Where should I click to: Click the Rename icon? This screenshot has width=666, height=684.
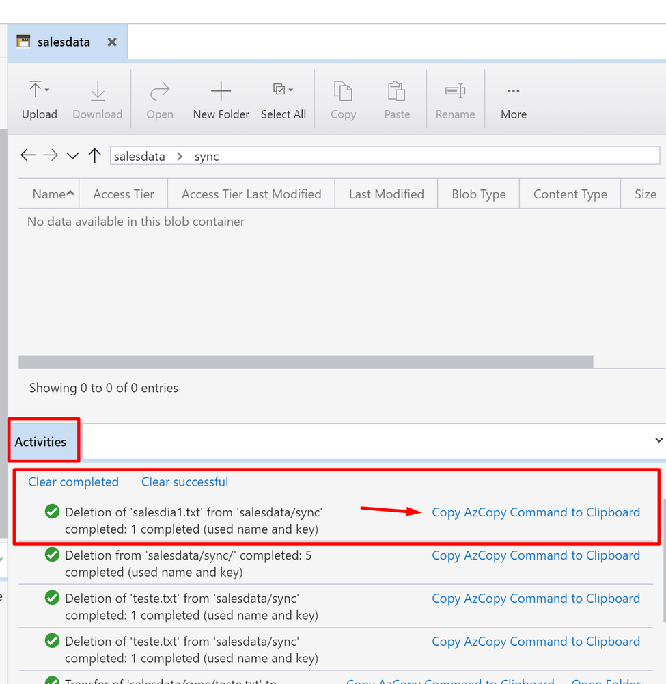[x=455, y=89]
